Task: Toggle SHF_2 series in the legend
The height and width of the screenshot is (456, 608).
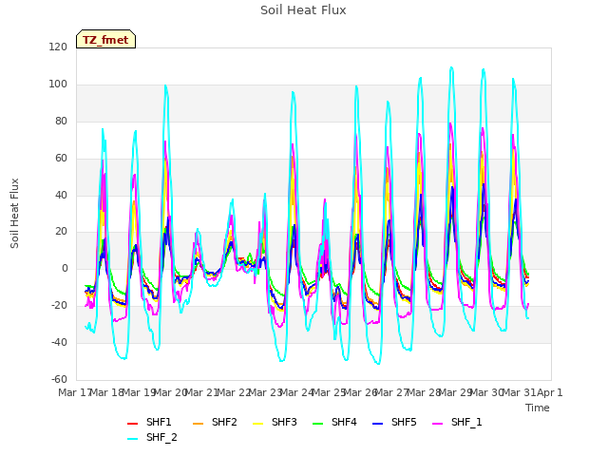Action: pyautogui.click(x=152, y=437)
